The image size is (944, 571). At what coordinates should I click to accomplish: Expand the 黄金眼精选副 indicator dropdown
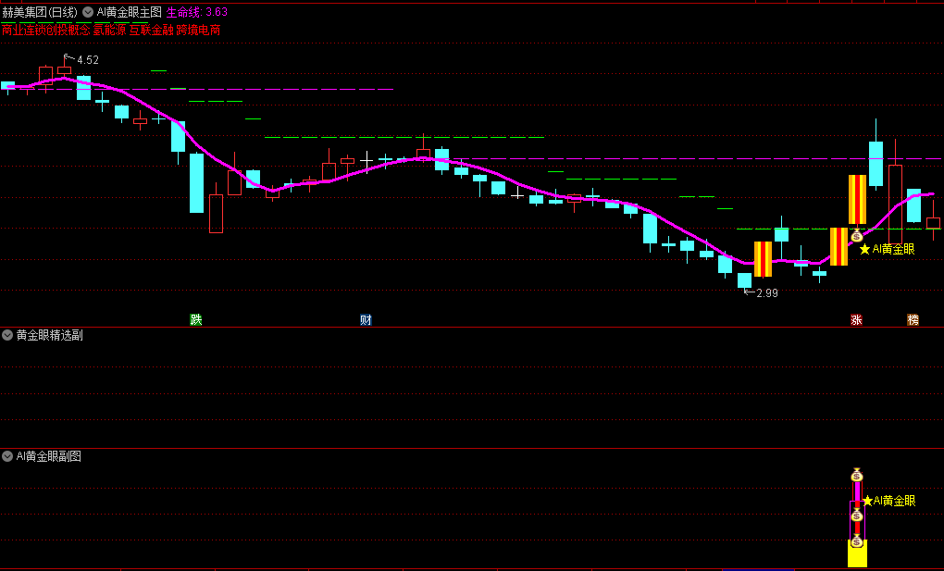tap(7, 336)
